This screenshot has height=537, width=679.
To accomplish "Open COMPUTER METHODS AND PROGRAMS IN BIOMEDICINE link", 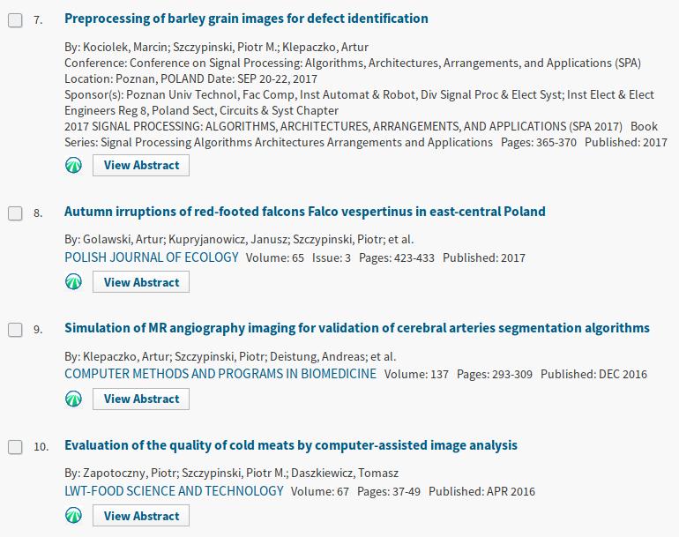I will (220, 374).
